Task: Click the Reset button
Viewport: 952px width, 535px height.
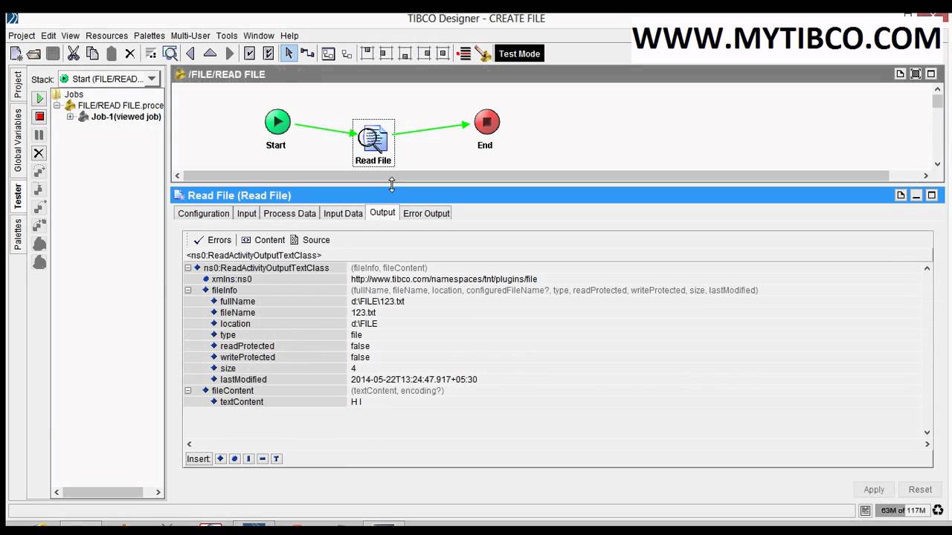Action: 920,490
